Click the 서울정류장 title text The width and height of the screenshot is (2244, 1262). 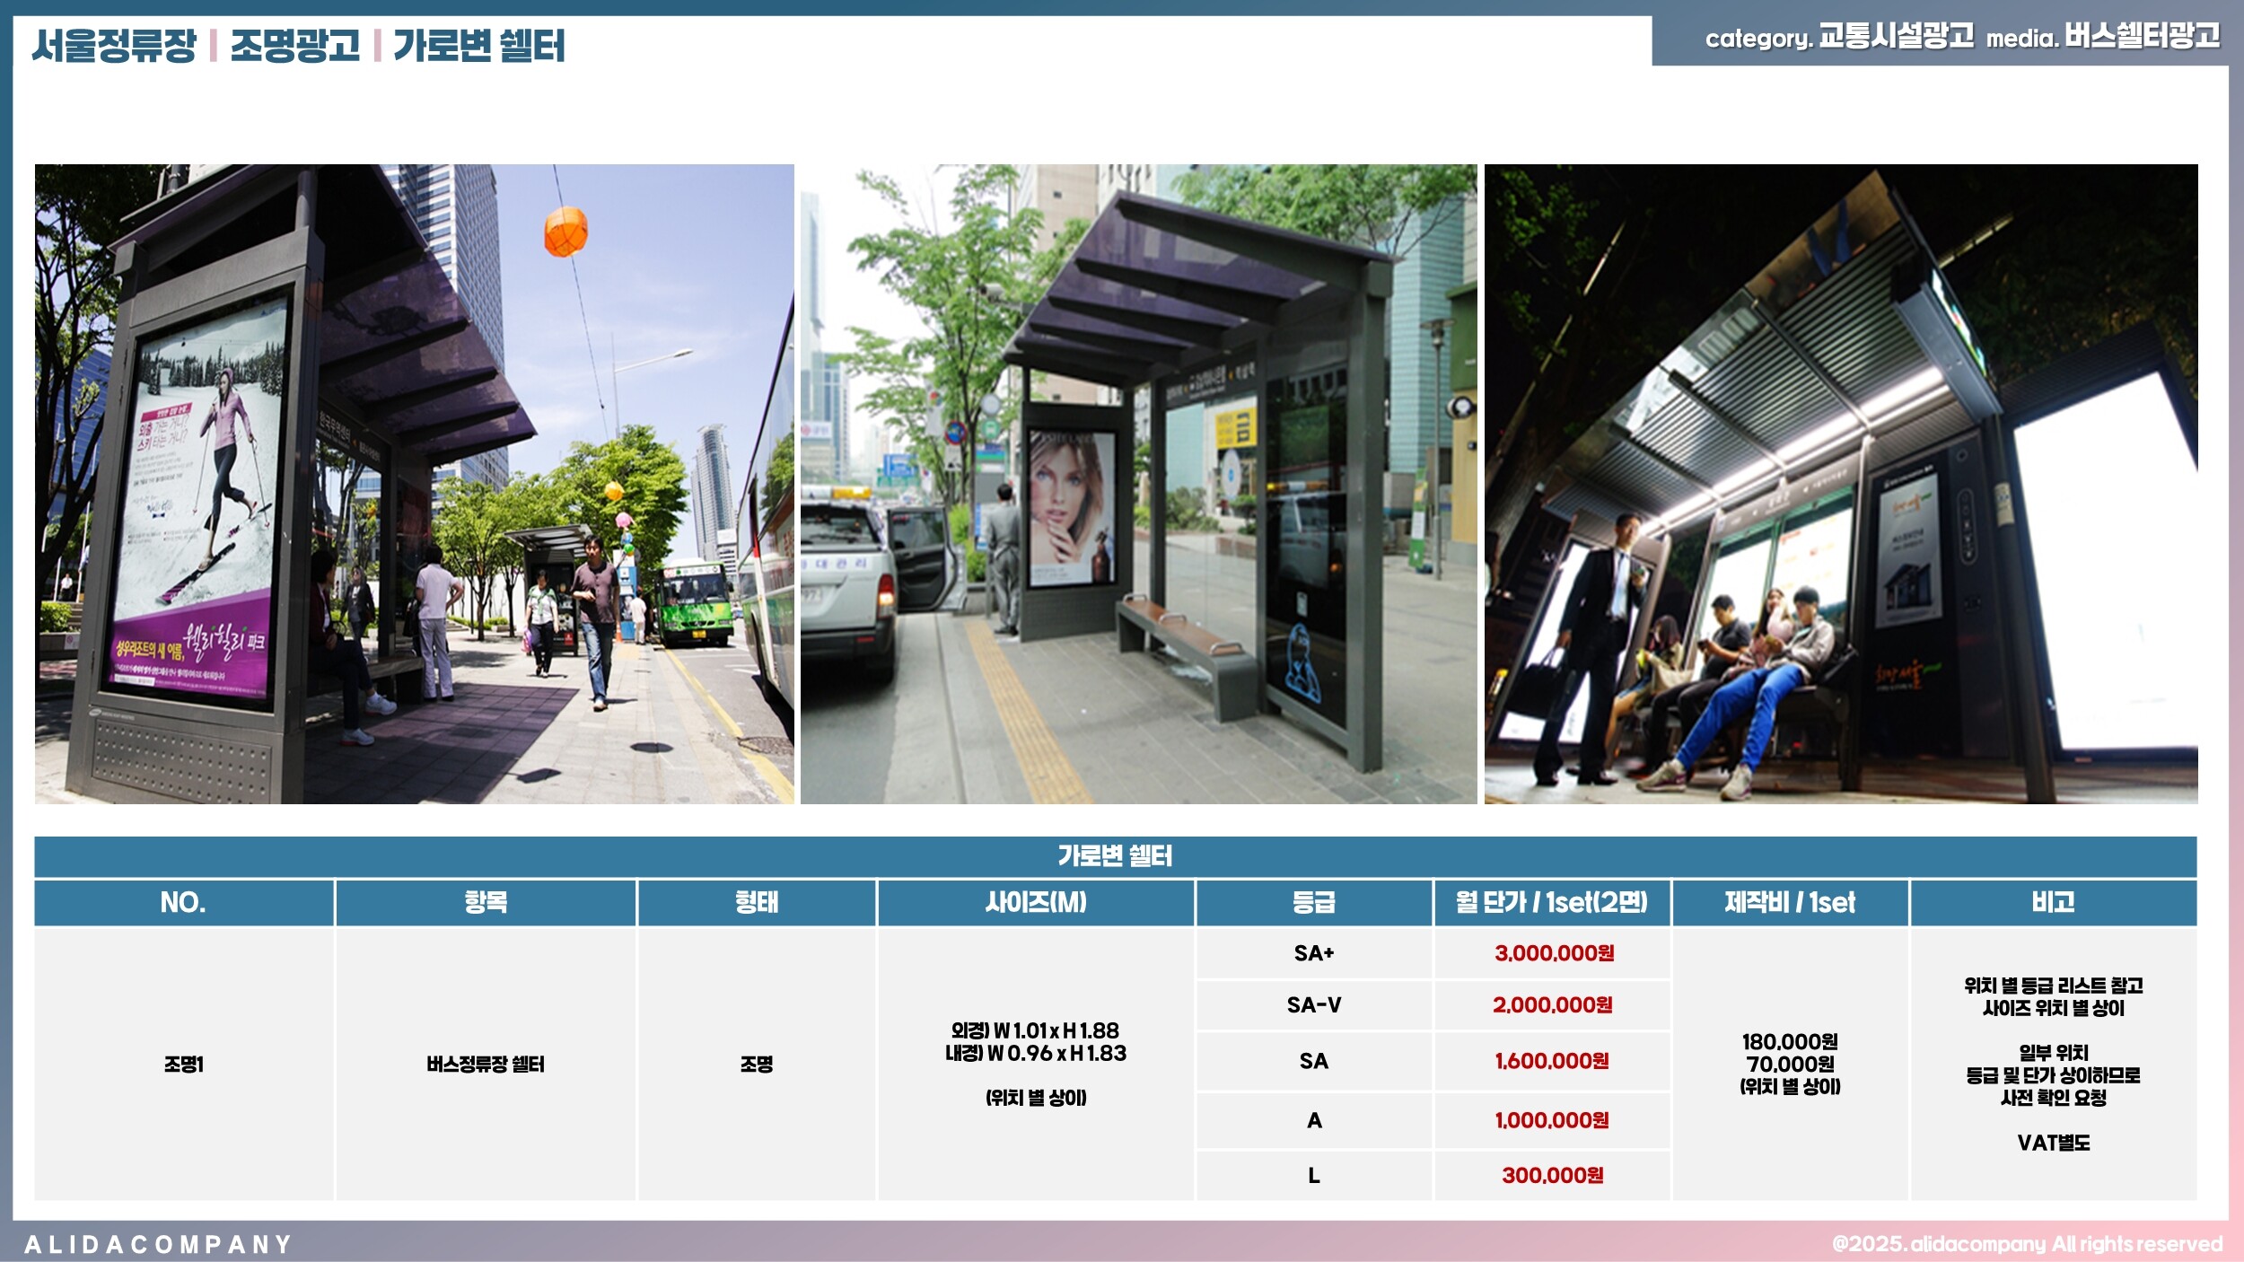114,46
